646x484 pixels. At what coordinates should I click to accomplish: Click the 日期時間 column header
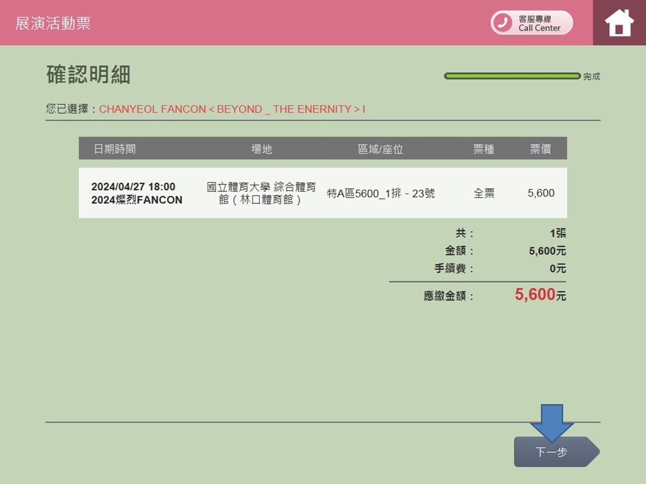(115, 149)
